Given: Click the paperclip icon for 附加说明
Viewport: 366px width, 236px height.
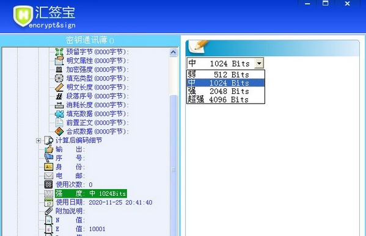Looking at the screenshot, I should tap(48, 211).
